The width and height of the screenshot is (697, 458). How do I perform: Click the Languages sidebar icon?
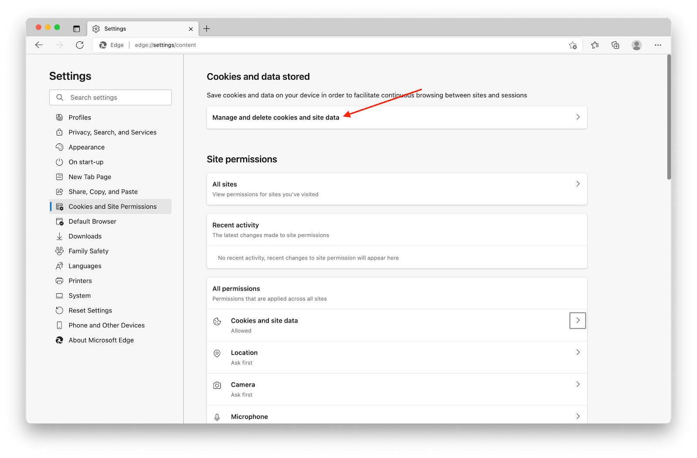pos(59,266)
